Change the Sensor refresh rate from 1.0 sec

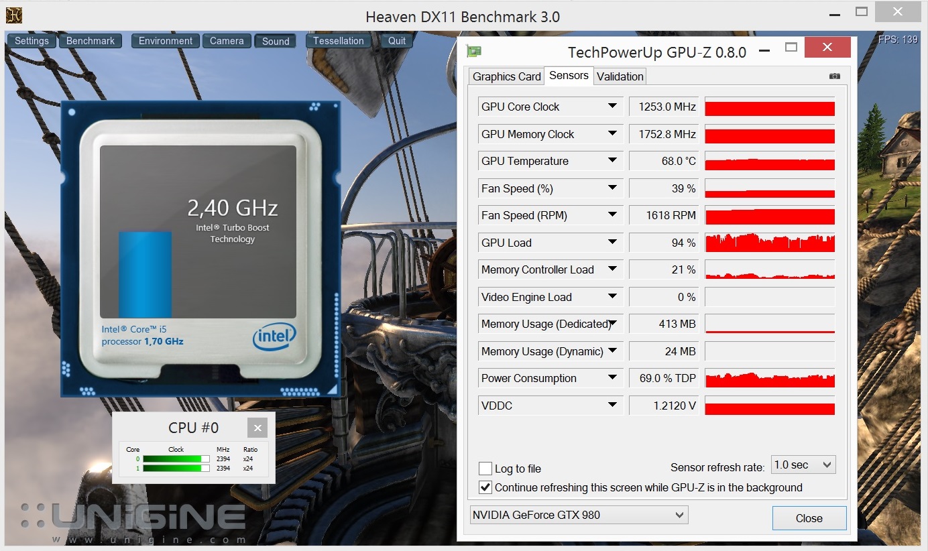[803, 465]
